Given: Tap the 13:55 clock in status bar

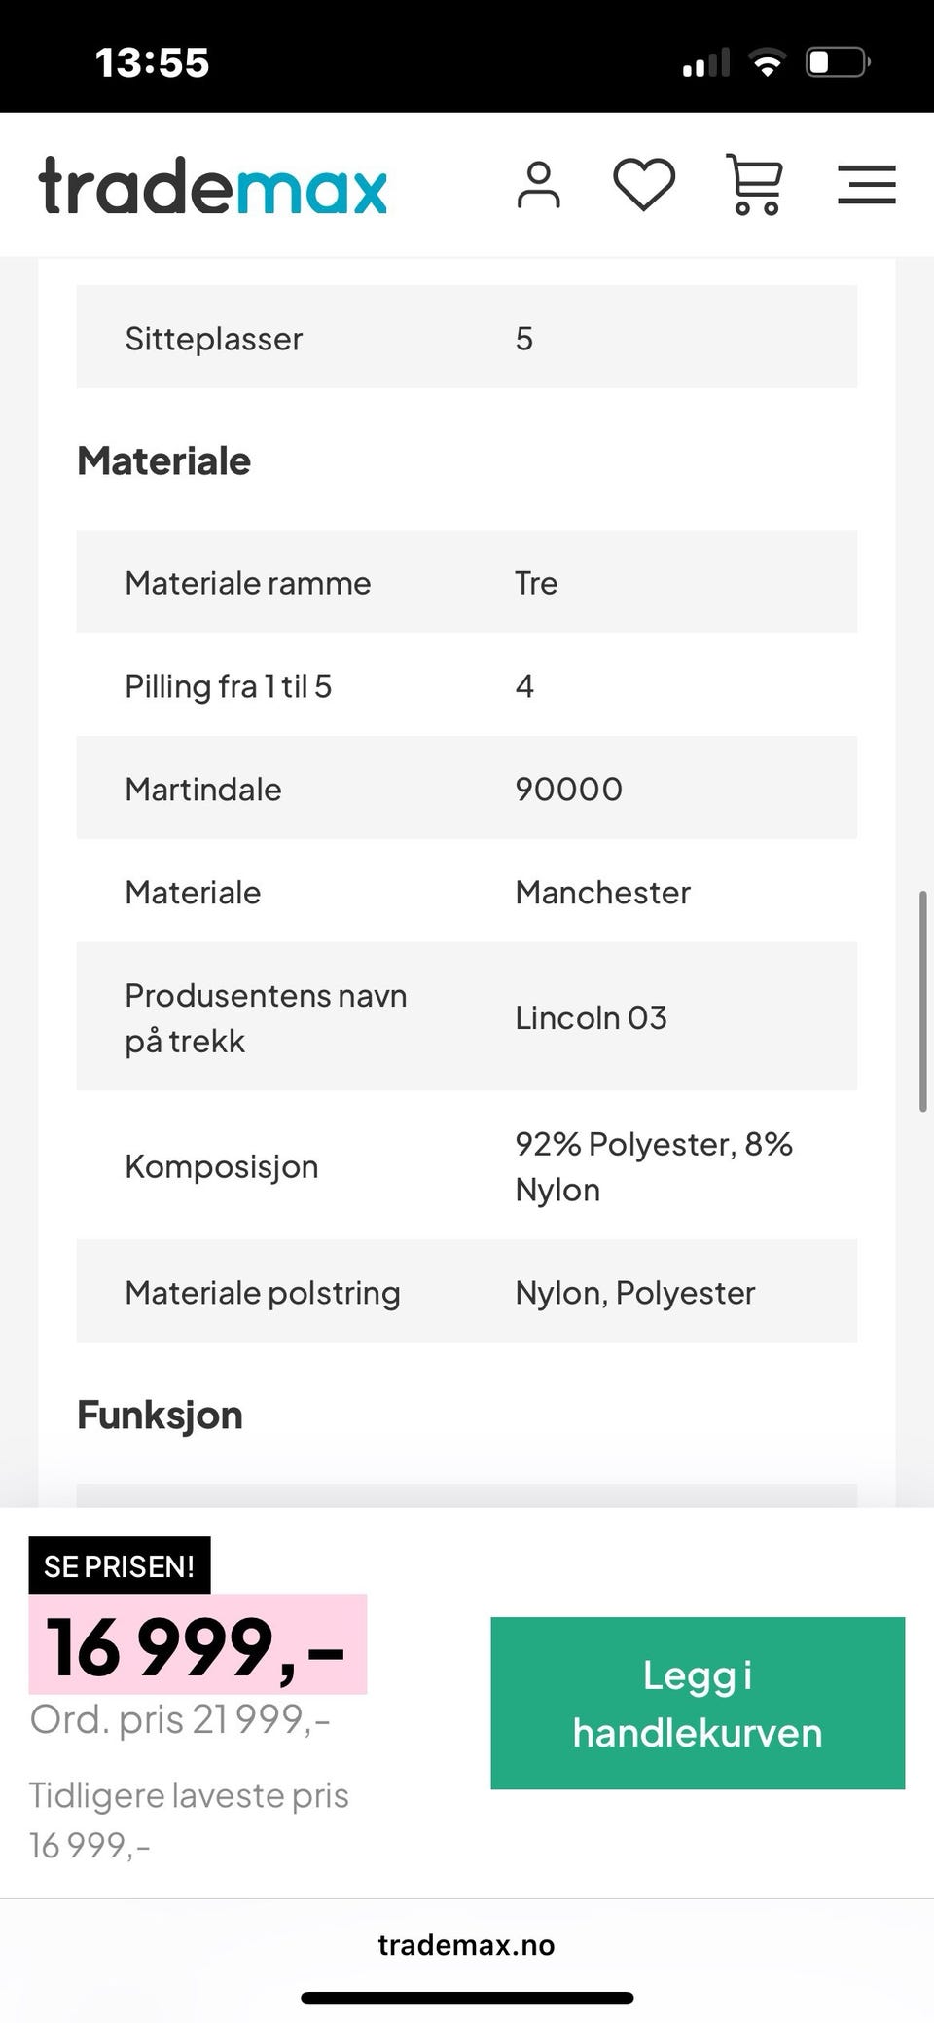Looking at the screenshot, I should click(153, 63).
